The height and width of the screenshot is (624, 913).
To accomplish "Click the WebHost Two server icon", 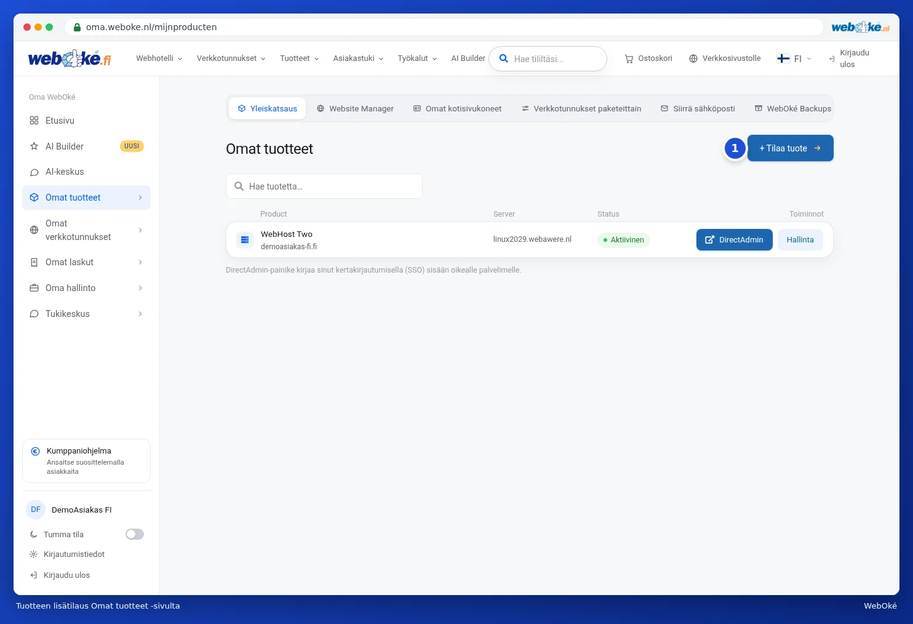I will (245, 240).
